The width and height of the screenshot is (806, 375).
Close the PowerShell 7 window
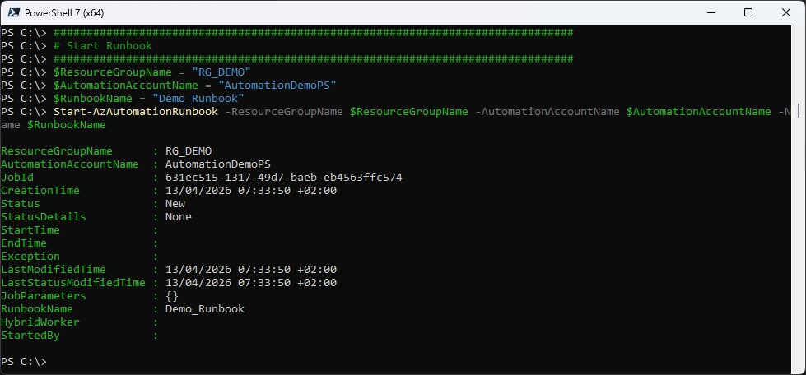click(x=785, y=13)
